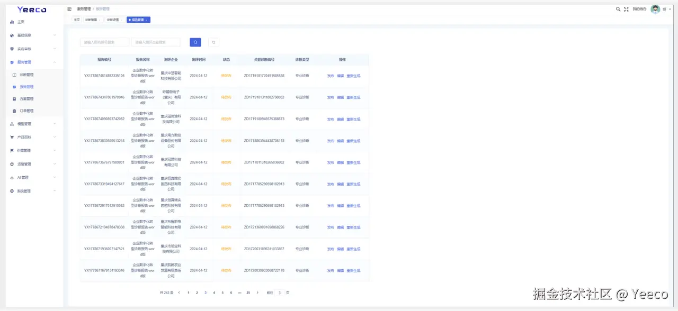This screenshot has height=311, width=678.
Task: Close the active 报告管理 tab via its x
Action: (147, 20)
